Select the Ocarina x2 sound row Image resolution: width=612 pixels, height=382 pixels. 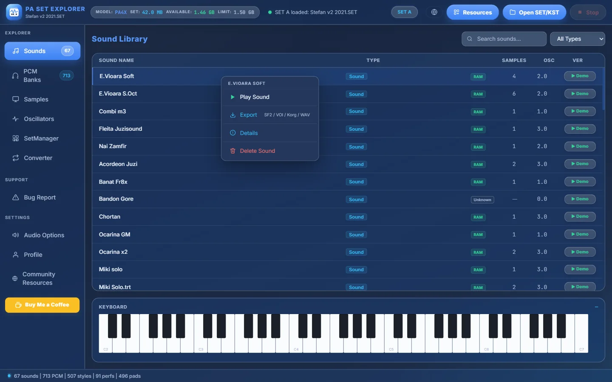click(347, 252)
